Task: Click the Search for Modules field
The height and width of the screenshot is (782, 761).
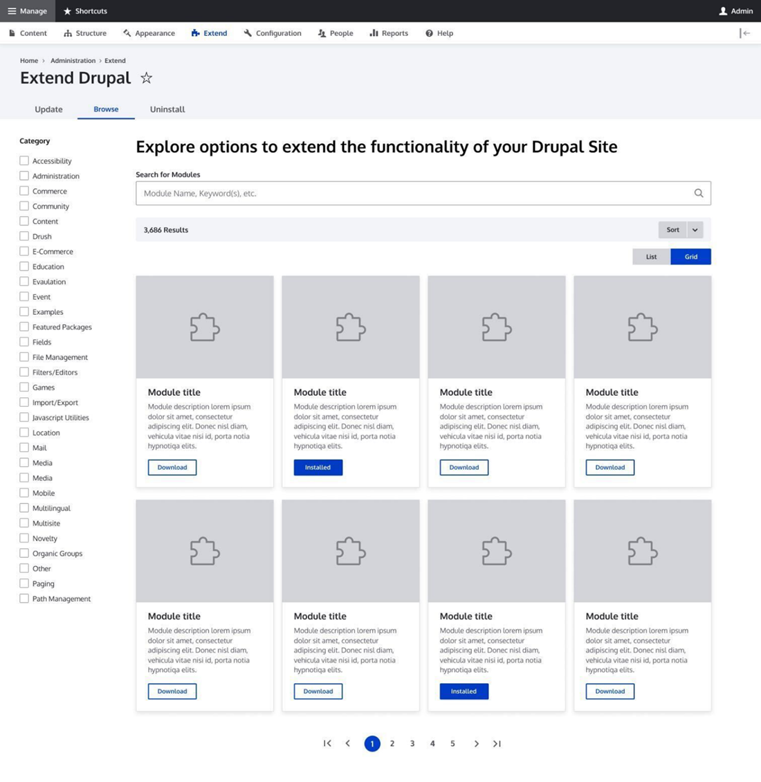Action: 423,193
